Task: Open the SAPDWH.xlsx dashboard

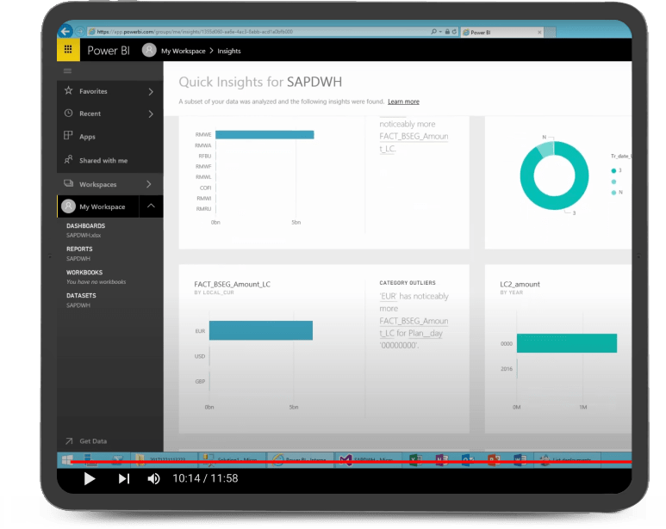Action: click(x=84, y=235)
